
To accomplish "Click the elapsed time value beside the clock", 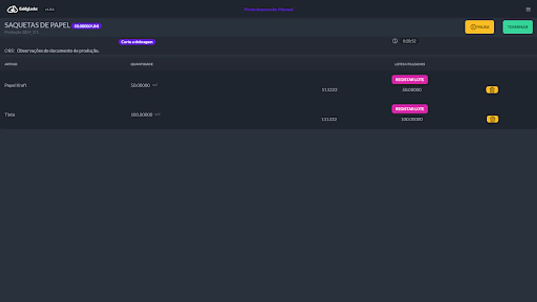I will (x=409, y=41).
